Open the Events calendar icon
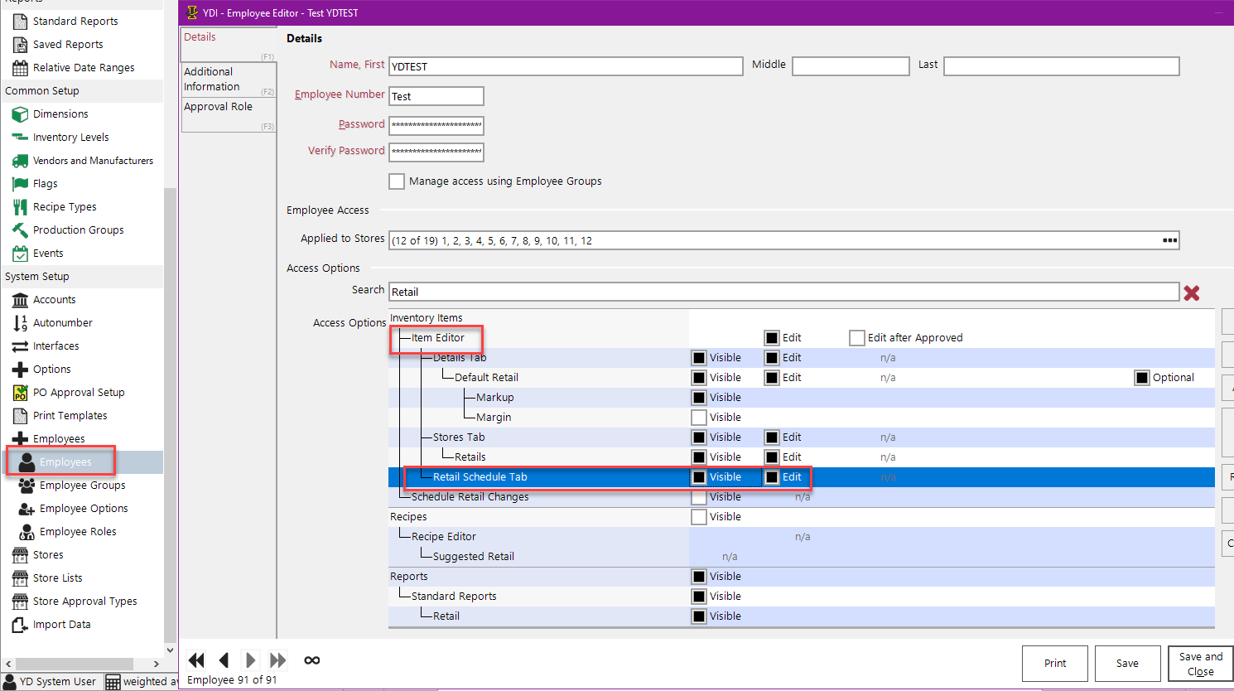Screen dimensions: 1234x691 [x=20, y=254]
